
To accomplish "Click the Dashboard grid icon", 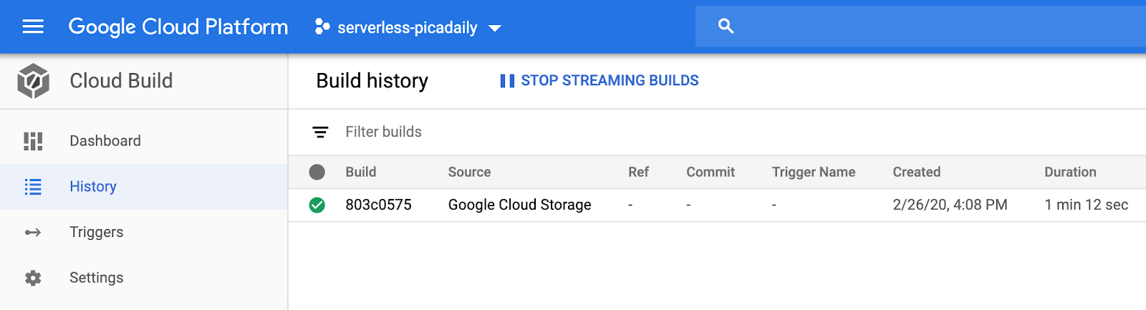I will tap(33, 141).
